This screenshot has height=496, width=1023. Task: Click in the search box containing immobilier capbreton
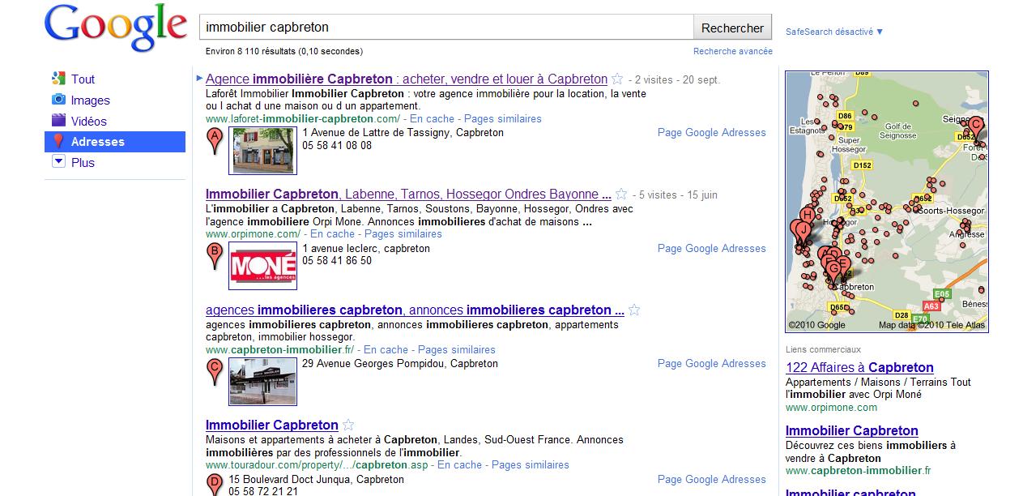pyautogui.click(x=445, y=28)
